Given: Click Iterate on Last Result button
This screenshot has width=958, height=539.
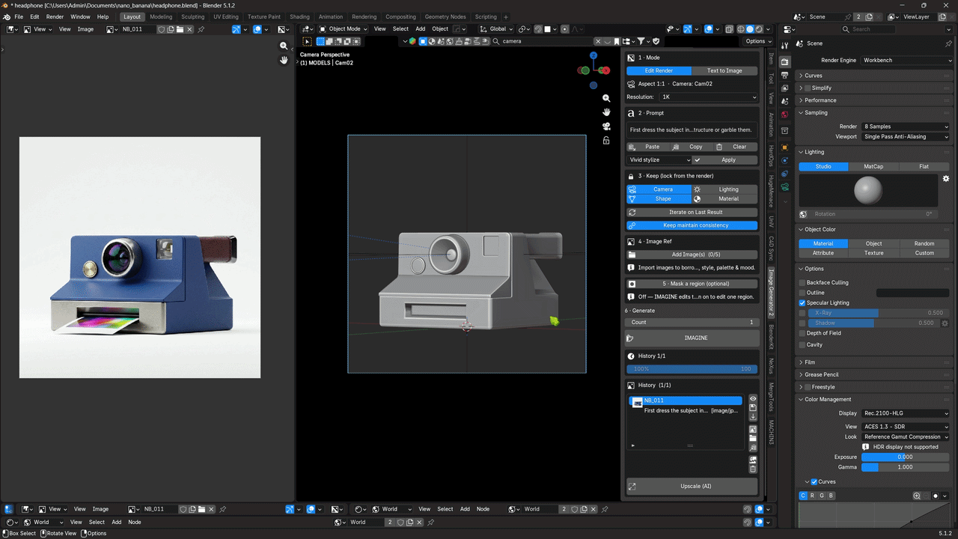Looking at the screenshot, I should pos(692,213).
